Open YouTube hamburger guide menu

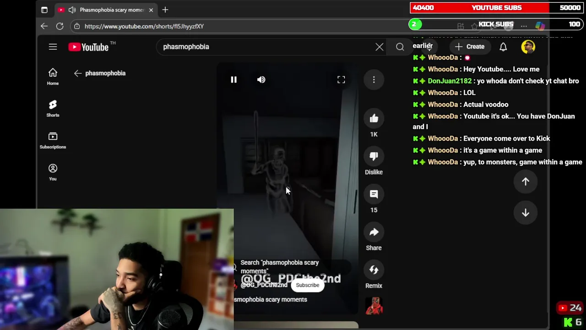(53, 47)
